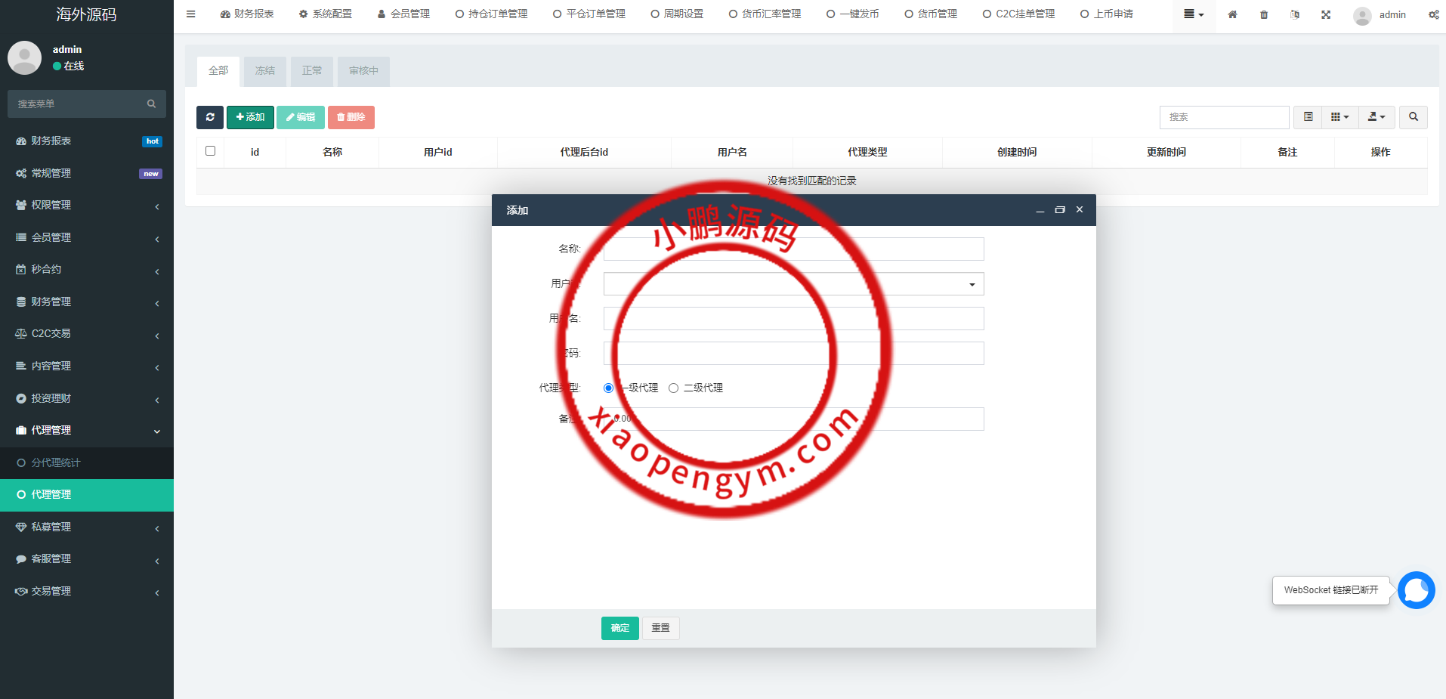
Task: Open the export data dropdown
Action: pos(1376,117)
